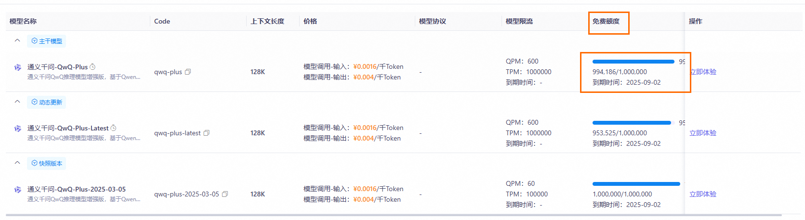Click the 主干模型 tag
The image size is (805, 220).
[x=47, y=41]
